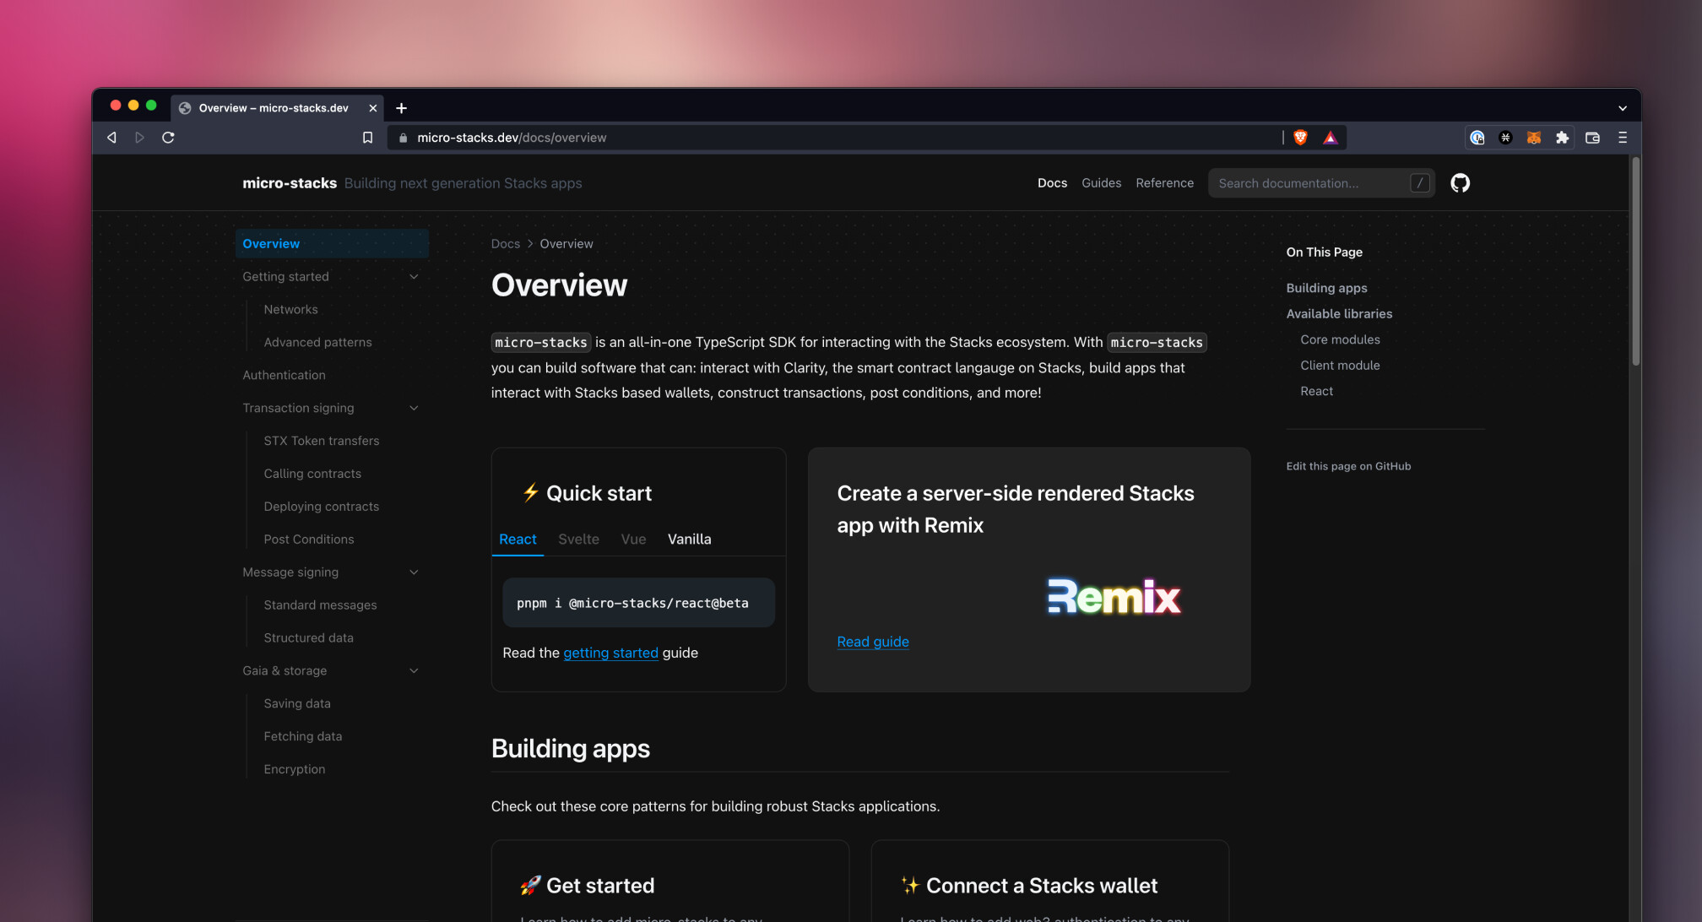
Task: Click the Remix logo image
Action: tap(1114, 597)
